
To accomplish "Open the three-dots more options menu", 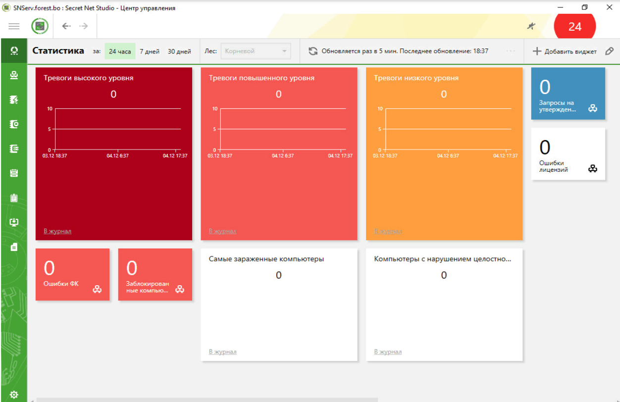I will (511, 51).
